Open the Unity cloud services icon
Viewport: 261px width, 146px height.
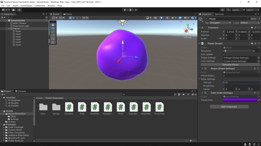click(13, 10)
